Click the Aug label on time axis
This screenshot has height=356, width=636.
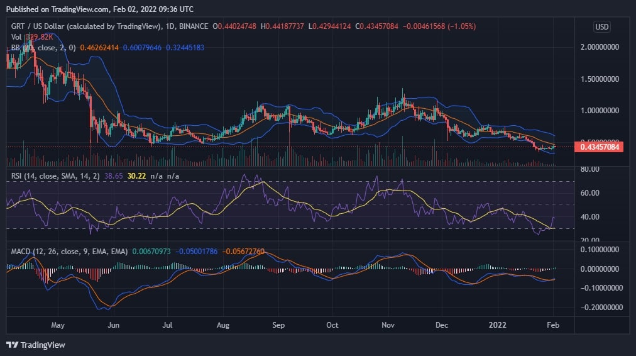tap(222, 325)
